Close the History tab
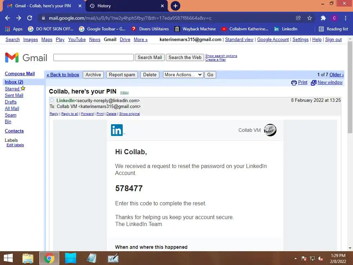 point(162,6)
